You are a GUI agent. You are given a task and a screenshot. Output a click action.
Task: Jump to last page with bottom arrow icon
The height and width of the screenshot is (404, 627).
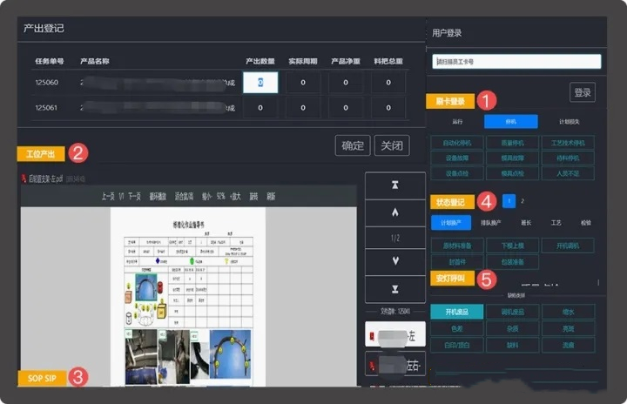395,288
